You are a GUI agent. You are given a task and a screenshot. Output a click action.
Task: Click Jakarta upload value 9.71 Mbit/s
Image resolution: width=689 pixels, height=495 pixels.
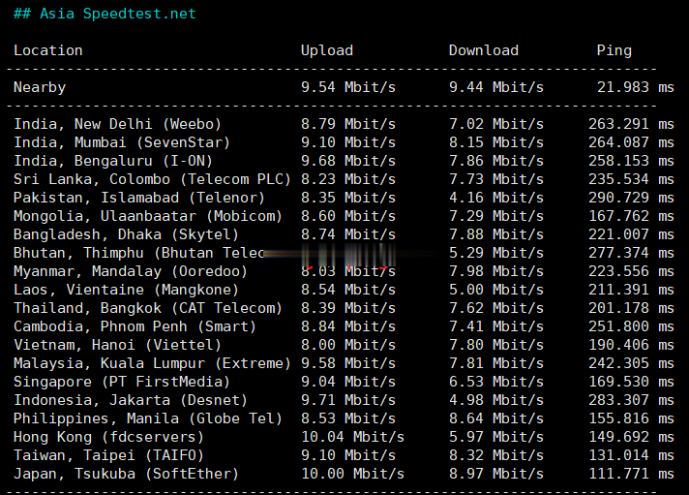(x=348, y=401)
